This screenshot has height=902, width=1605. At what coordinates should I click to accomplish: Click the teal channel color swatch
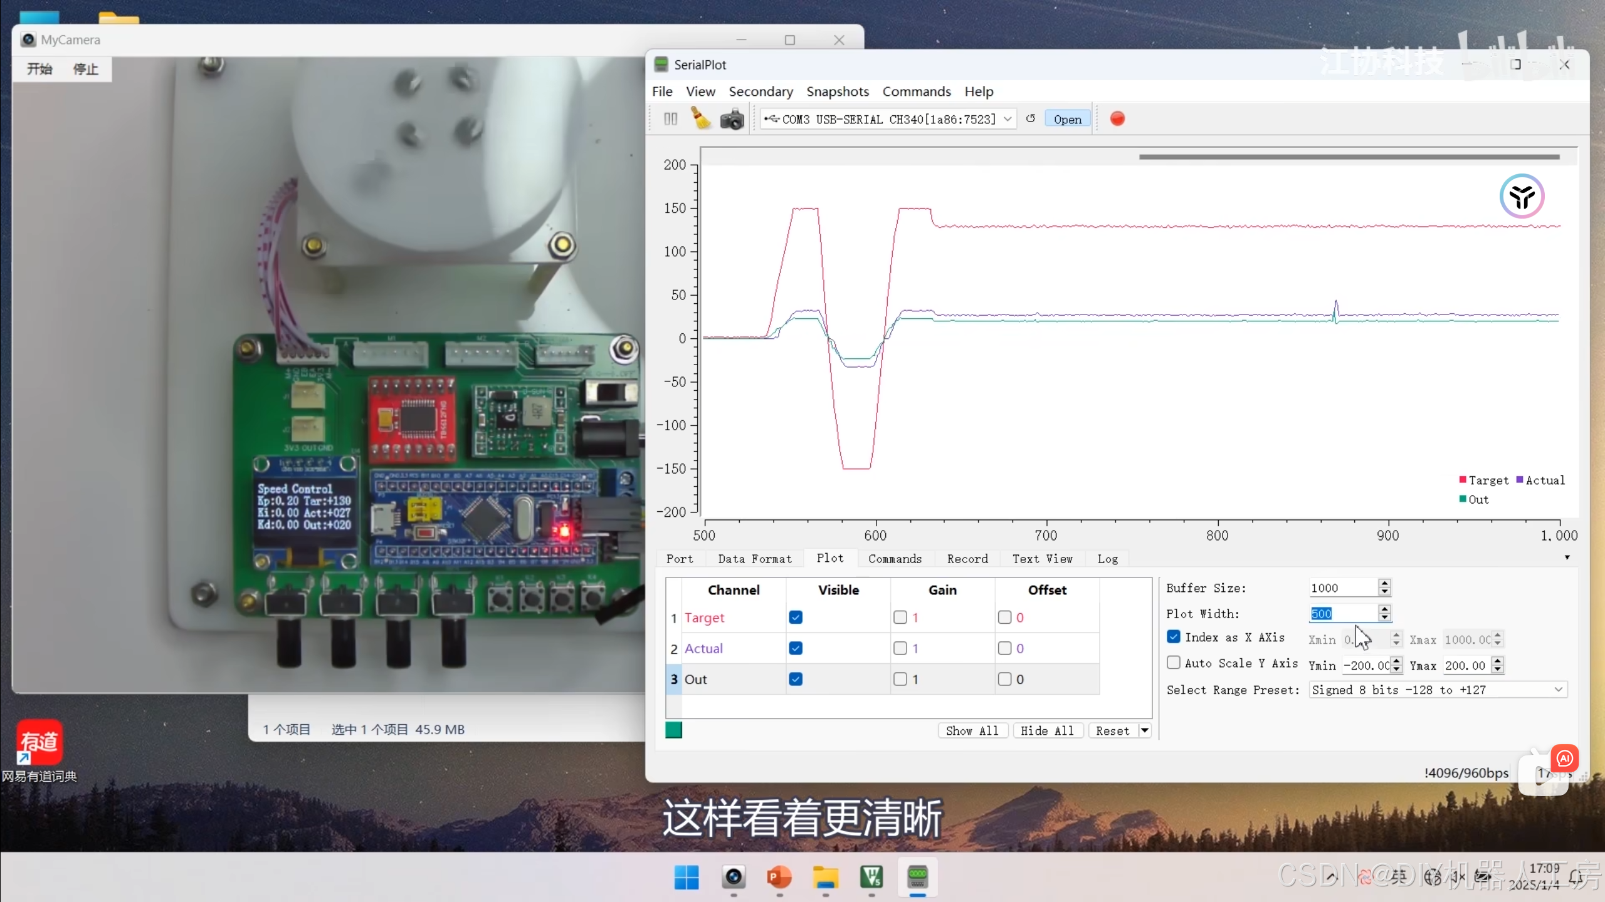[x=673, y=730]
